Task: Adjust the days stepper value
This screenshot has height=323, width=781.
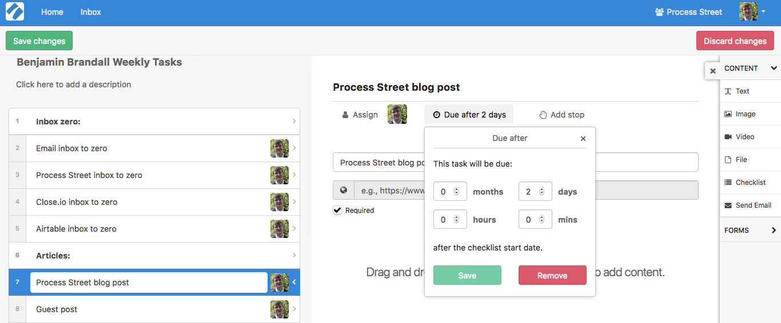Action: [x=542, y=191]
